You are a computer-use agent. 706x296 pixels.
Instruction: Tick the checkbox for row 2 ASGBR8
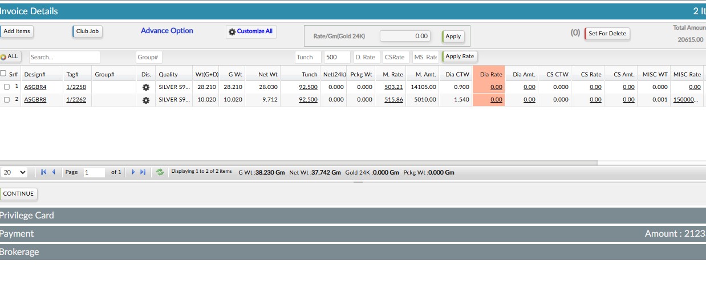(x=7, y=100)
